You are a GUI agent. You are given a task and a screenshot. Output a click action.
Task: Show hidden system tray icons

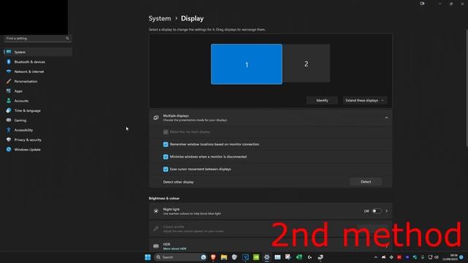(x=376, y=257)
